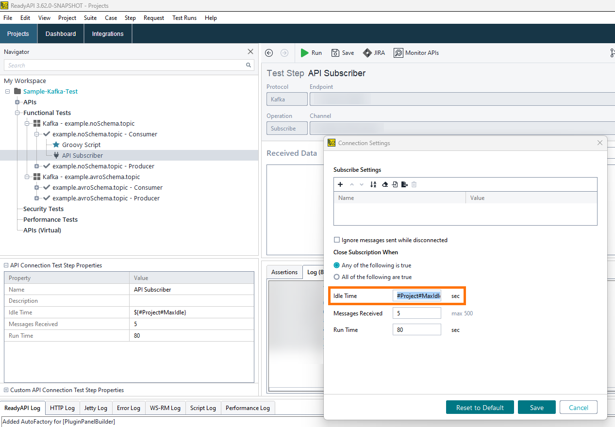Click the Reset to Default button
This screenshot has width=615, height=427.
[x=480, y=408]
